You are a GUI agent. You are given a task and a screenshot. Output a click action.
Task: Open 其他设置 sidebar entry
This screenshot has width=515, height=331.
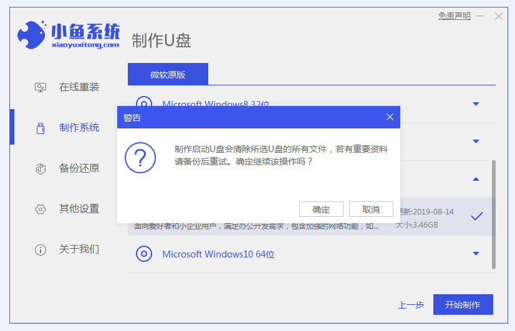79,209
